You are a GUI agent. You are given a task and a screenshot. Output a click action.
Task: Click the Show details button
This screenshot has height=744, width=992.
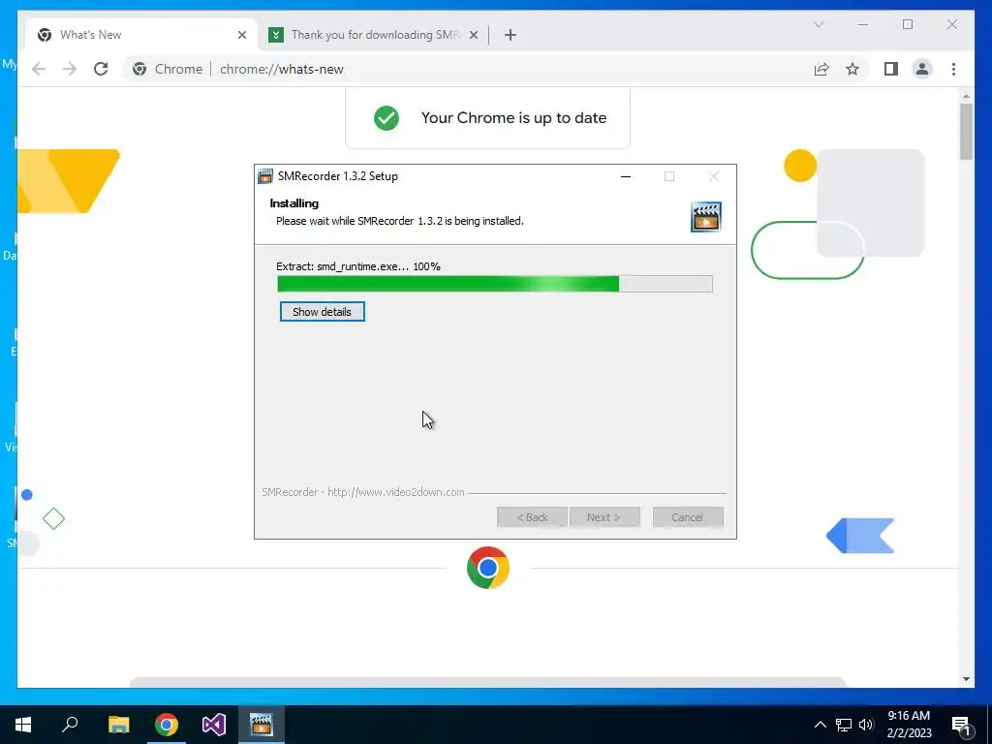322,312
